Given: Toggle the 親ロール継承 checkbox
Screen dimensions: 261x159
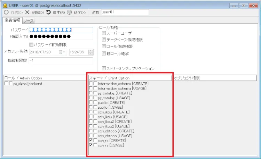Looking at the screenshot, I should tap(104, 53).
